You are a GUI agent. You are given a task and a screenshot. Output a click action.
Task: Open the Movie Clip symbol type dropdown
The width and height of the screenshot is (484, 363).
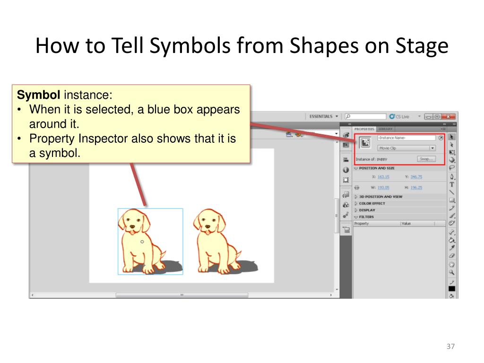point(406,148)
